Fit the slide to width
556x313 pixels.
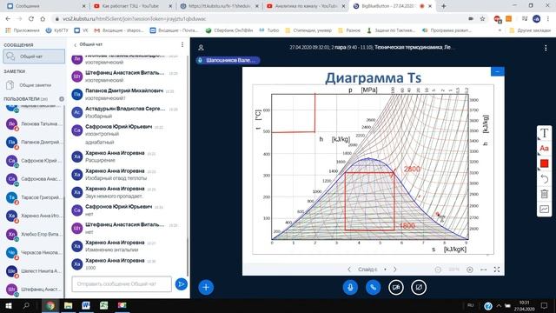(x=483, y=270)
